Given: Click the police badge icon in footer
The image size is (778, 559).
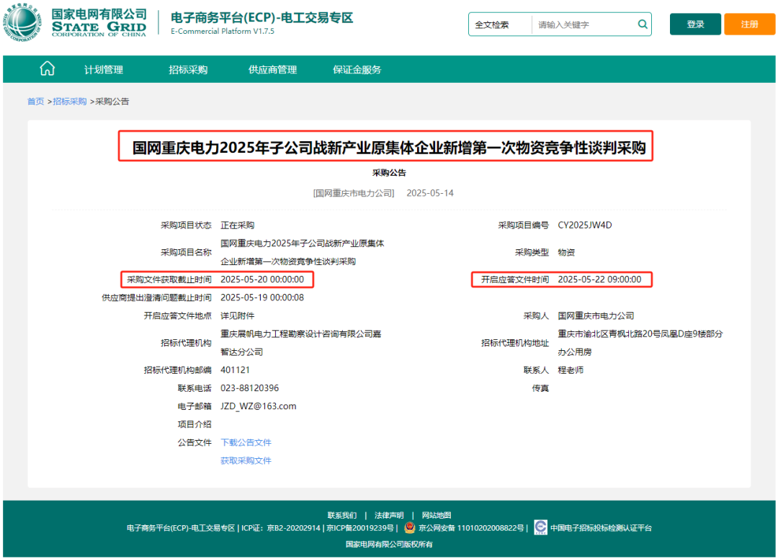Looking at the screenshot, I should (409, 528).
